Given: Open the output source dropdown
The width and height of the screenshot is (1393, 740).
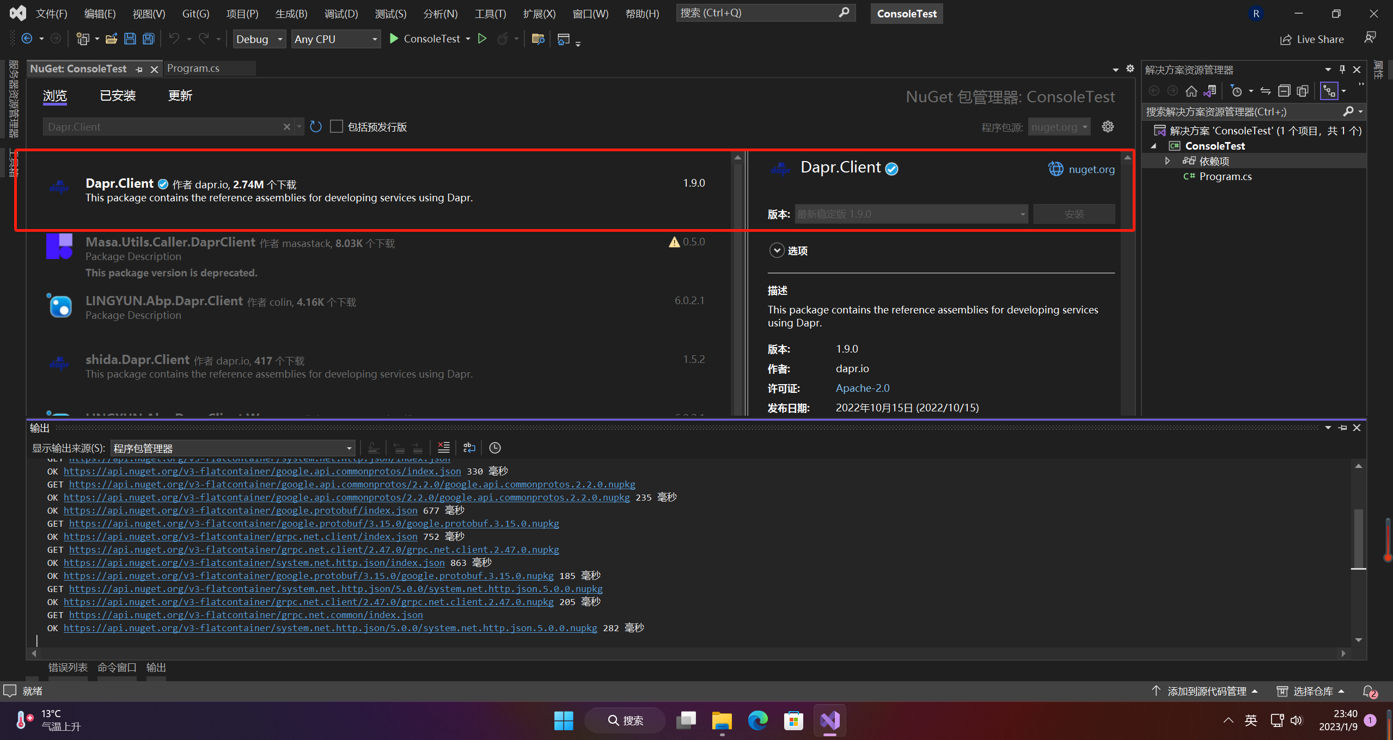Looking at the screenshot, I should pos(233,448).
